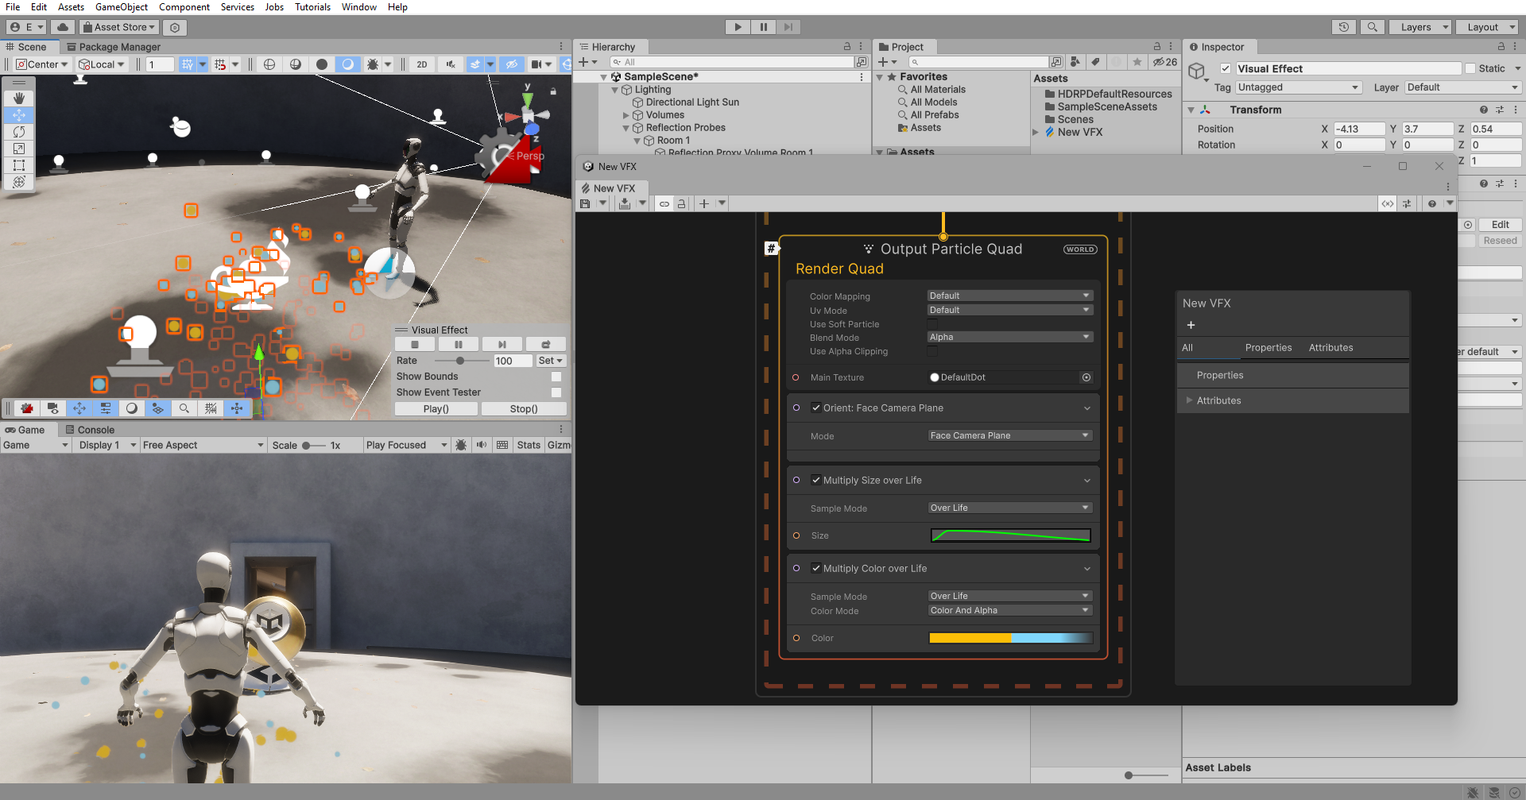The width and height of the screenshot is (1526, 800).
Task: Select the Scale tool
Action: click(x=19, y=149)
